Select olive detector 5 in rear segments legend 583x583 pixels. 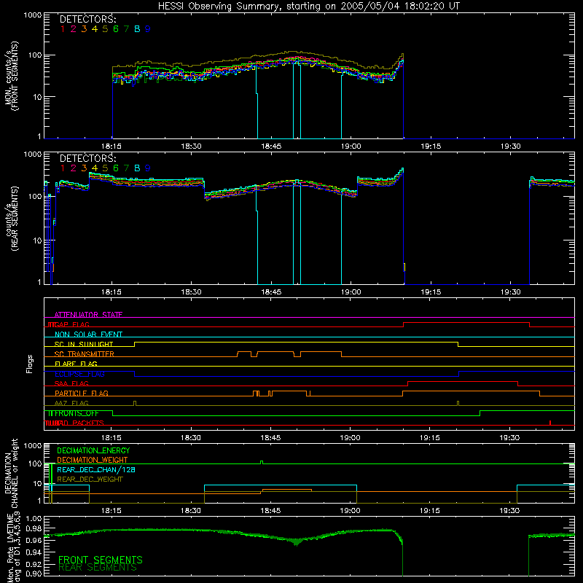pyautogui.click(x=105, y=168)
